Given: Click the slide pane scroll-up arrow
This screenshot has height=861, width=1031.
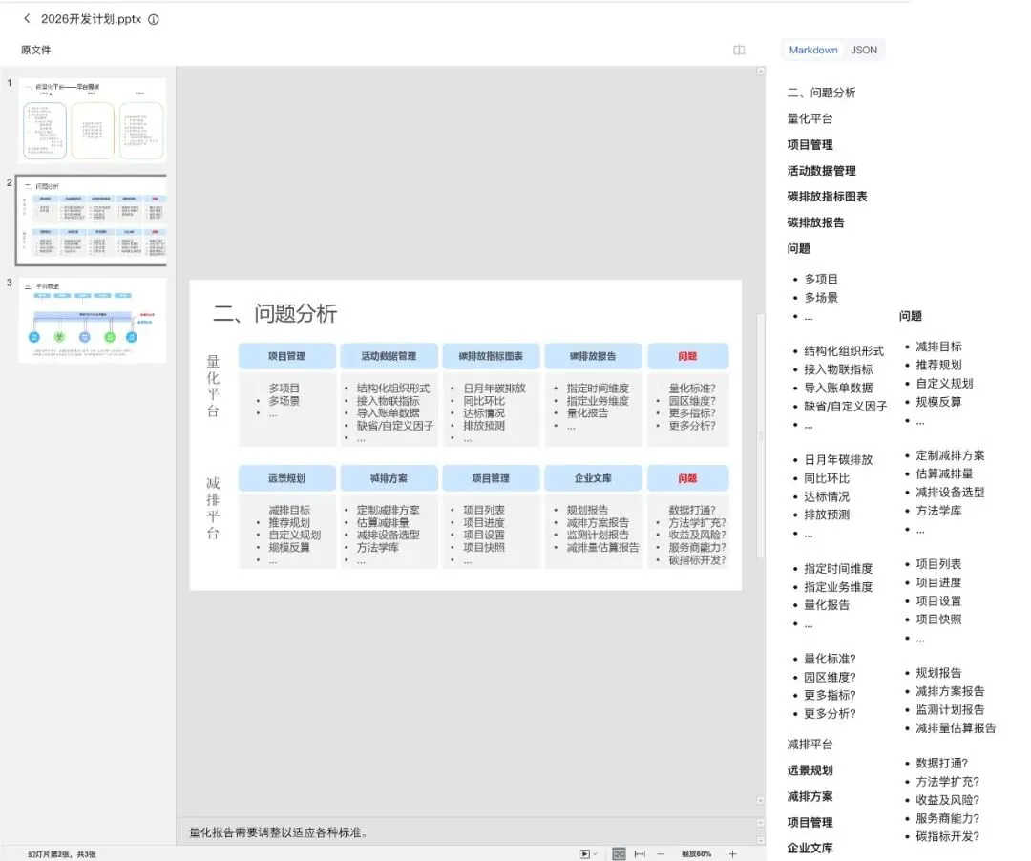Looking at the screenshot, I should (761, 71).
